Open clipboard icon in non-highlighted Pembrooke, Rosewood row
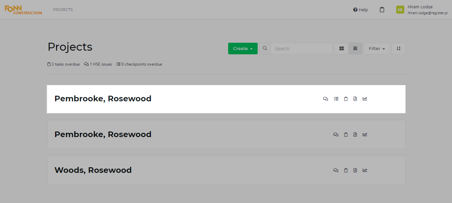This screenshot has height=203, width=452. pos(346,134)
